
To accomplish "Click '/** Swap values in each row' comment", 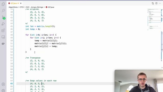I will pyautogui.click(x=41, y=81).
